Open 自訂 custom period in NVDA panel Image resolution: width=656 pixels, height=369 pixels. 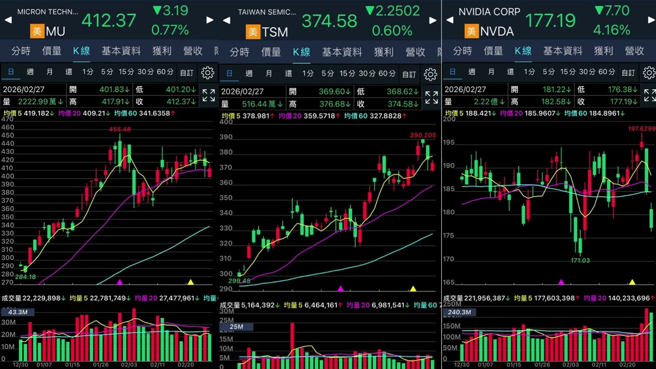(628, 73)
